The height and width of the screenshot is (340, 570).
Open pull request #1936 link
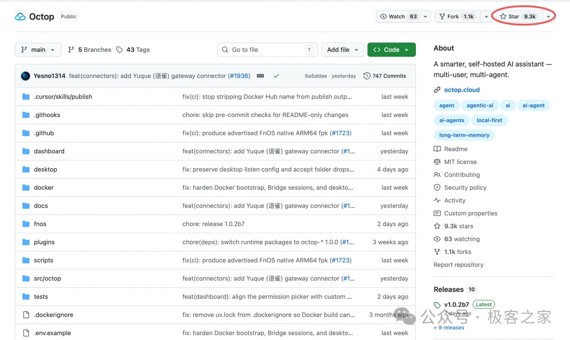pyautogui.click(x=239, y=76)
